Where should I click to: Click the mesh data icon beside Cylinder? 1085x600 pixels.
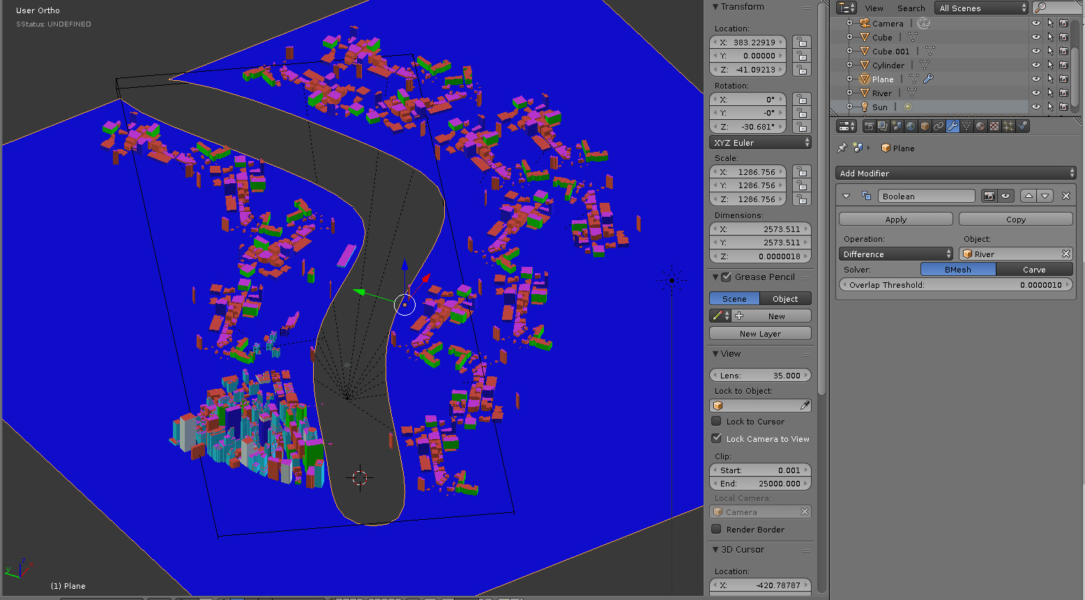(x=925, y=65)
